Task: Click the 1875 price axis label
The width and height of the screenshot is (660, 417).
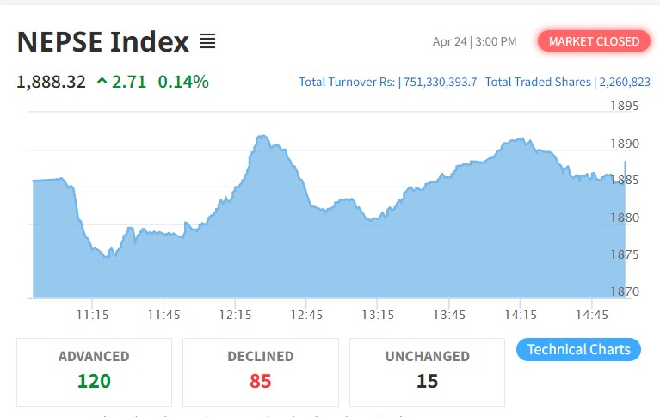Action: [623, 254]
